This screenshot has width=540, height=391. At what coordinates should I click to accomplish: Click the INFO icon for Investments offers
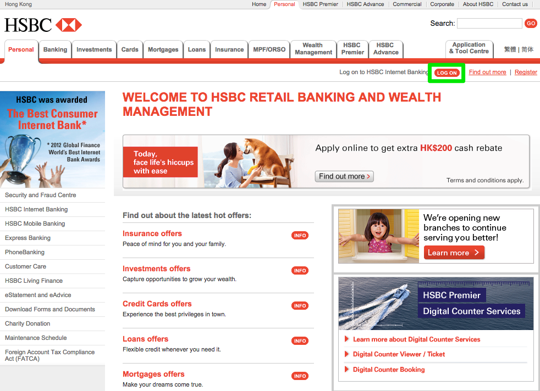click(x=300, y=271)
